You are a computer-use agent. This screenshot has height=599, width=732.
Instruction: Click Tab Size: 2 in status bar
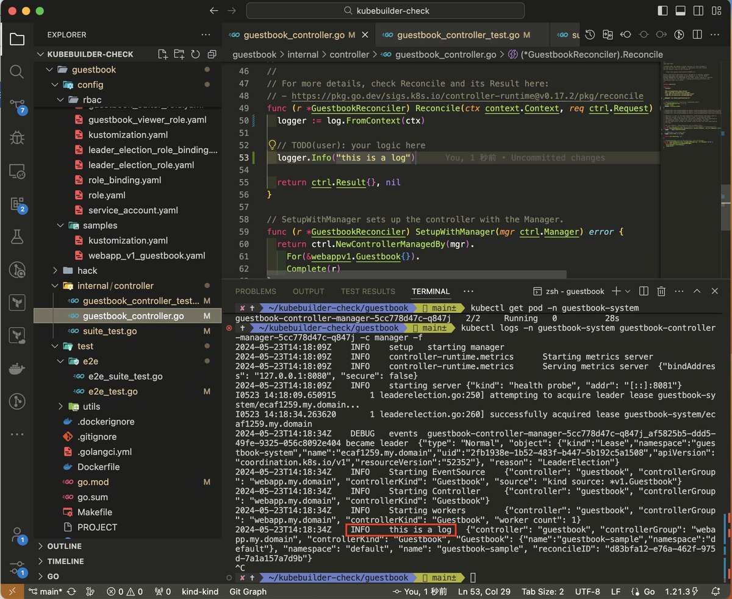544,592
